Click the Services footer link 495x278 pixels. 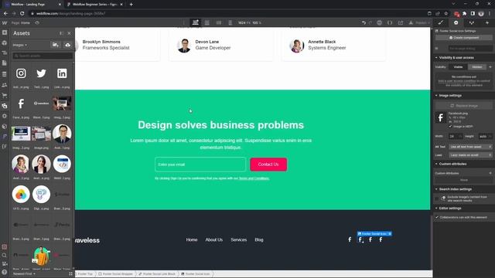coord(239,240)
